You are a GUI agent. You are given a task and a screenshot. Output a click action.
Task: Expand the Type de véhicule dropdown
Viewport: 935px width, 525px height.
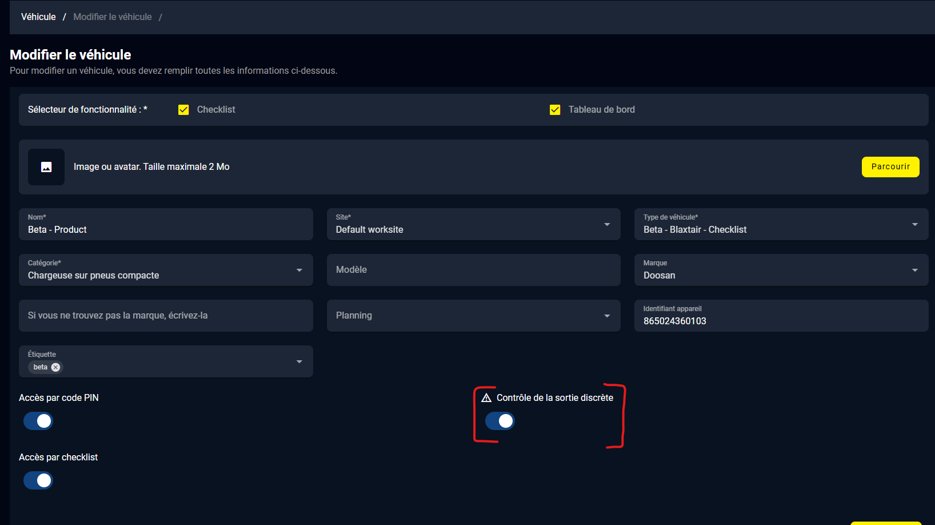914,224
